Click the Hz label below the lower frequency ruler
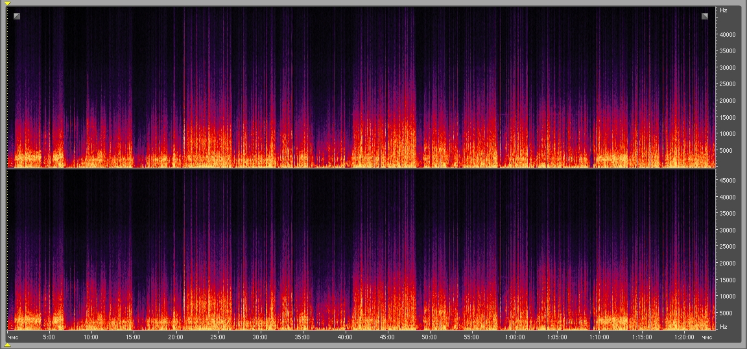 pos(723,327)
